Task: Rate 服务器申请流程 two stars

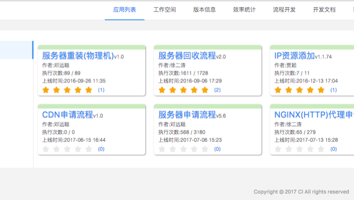Action: click(173, 149)
